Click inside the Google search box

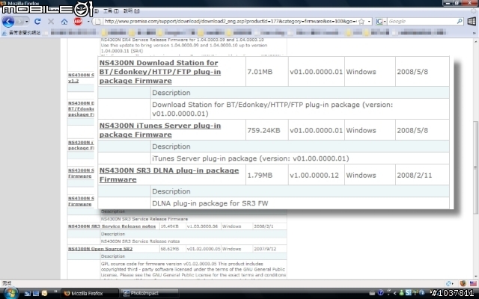(x=421, y=22)
